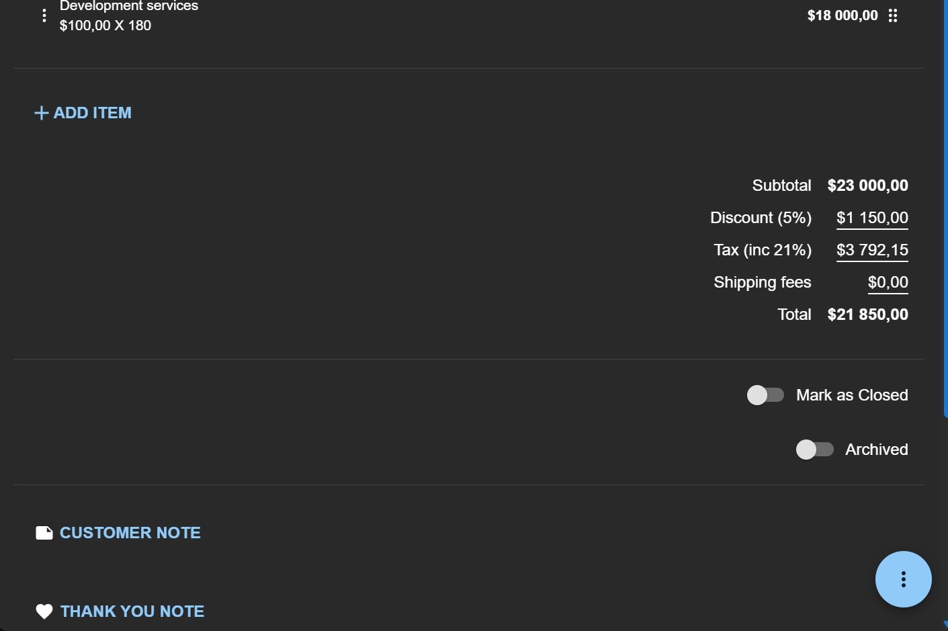This screenshot has width=948, height=631.
Task: Edit the tax amount $3 792,15
Action: pyautogui.click(x=872, y=250)
